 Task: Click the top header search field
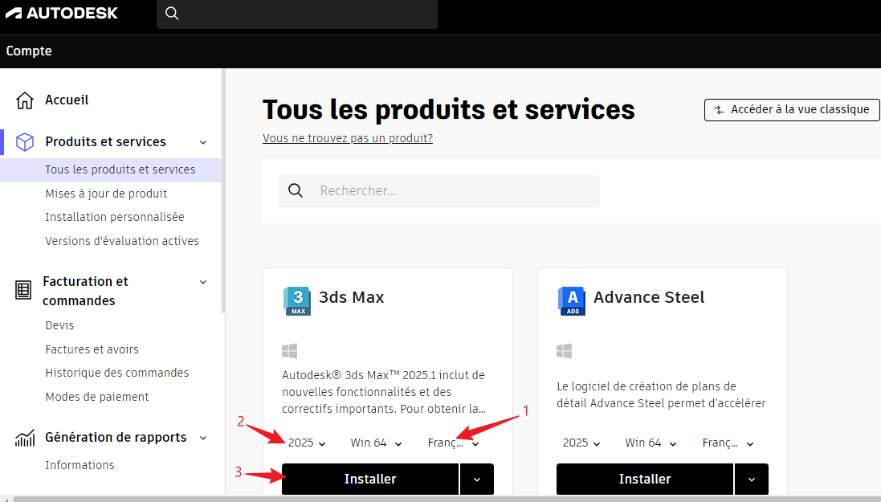tap(297, 14)
